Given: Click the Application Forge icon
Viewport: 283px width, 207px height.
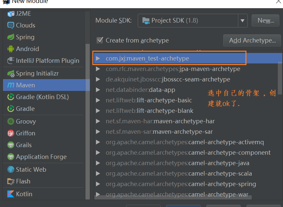Looking at the screenshot, I should coord(11,157).
